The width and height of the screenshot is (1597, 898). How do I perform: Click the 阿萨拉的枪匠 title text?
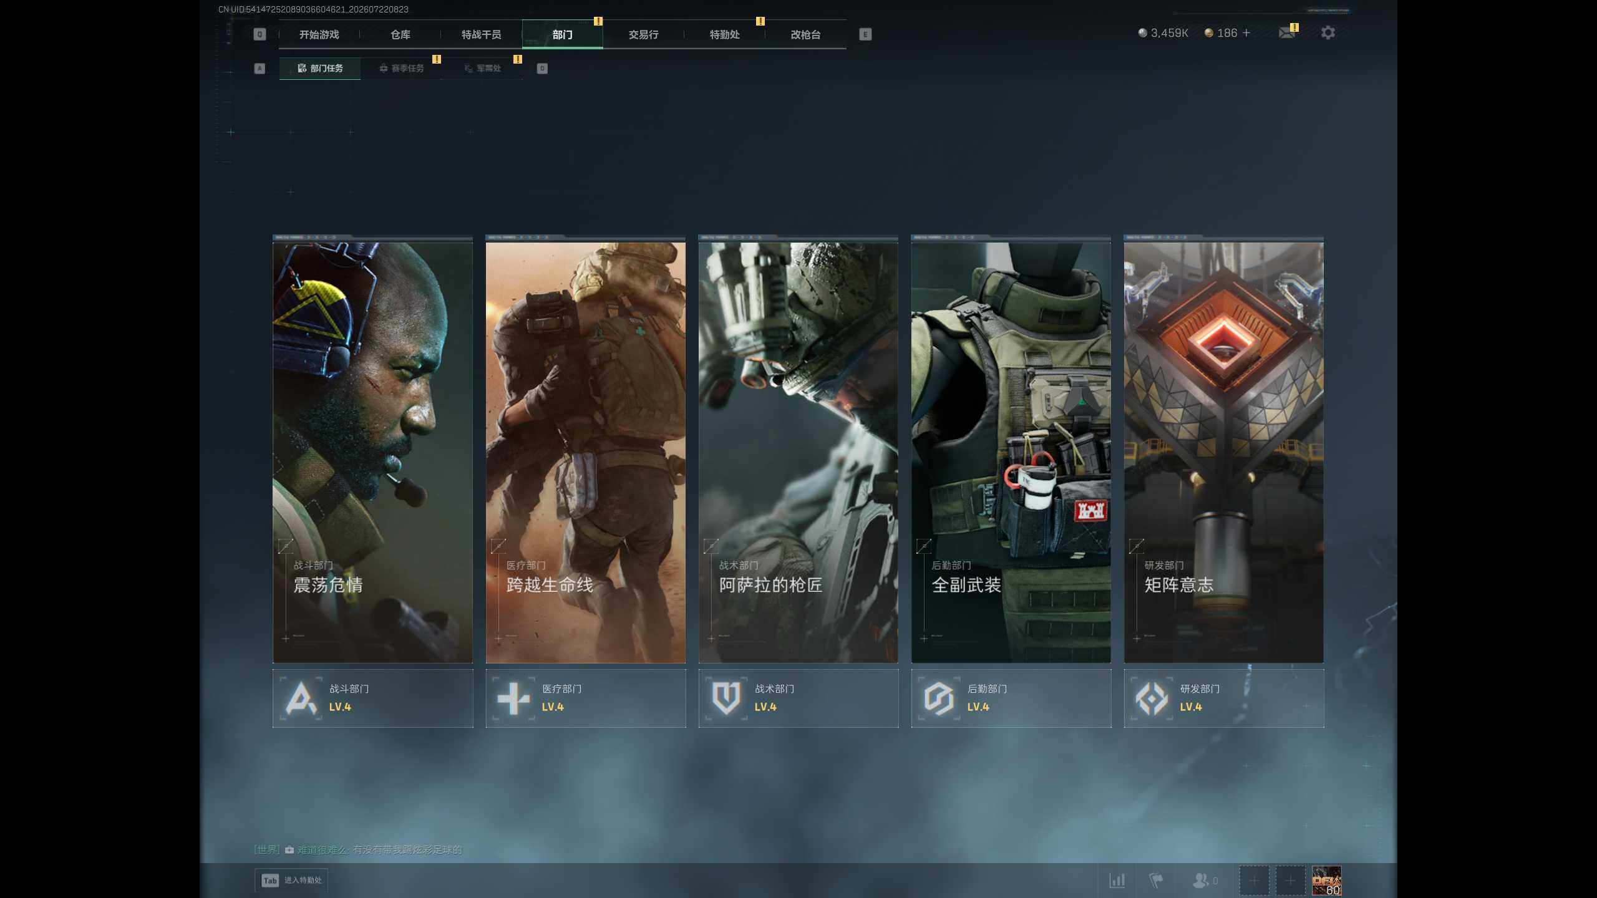tap(770, 584)
